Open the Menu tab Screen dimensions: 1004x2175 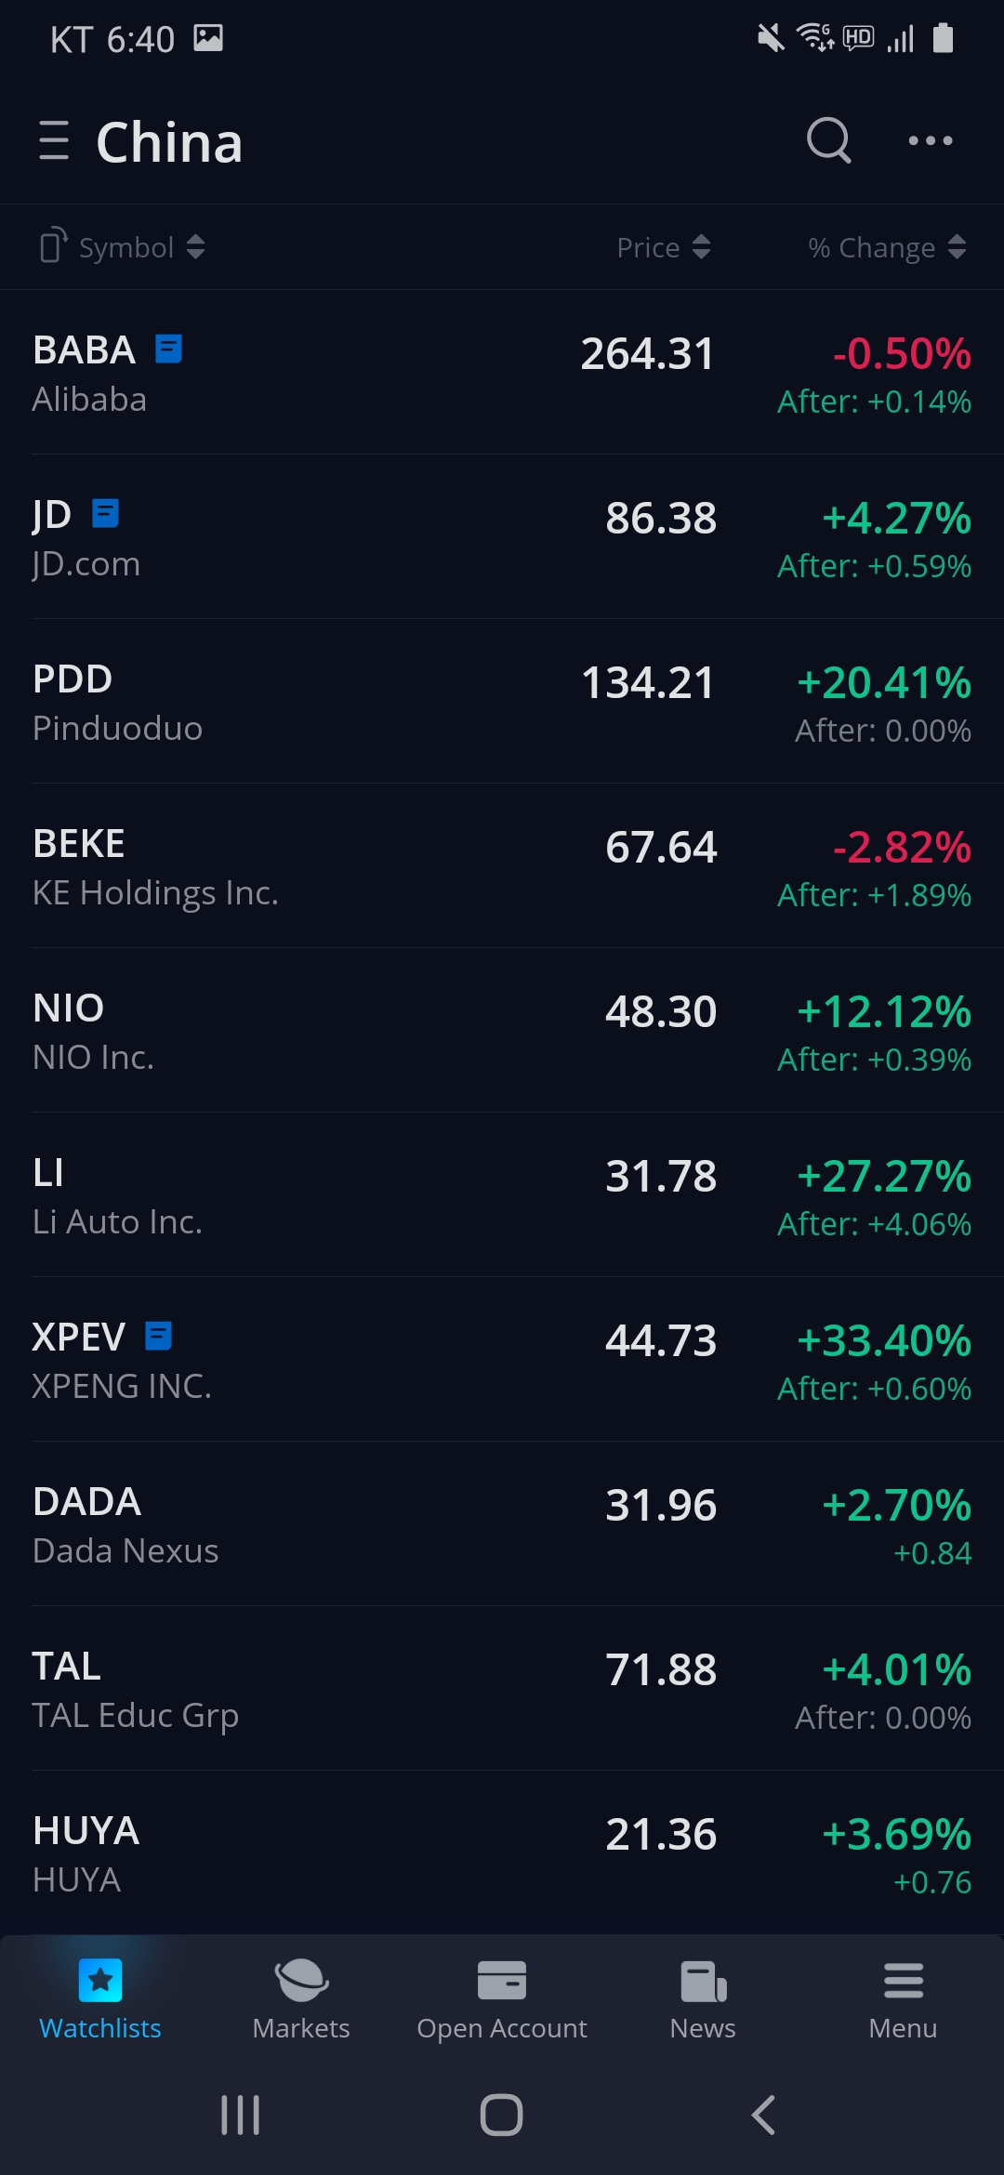tap(903, 2000)
